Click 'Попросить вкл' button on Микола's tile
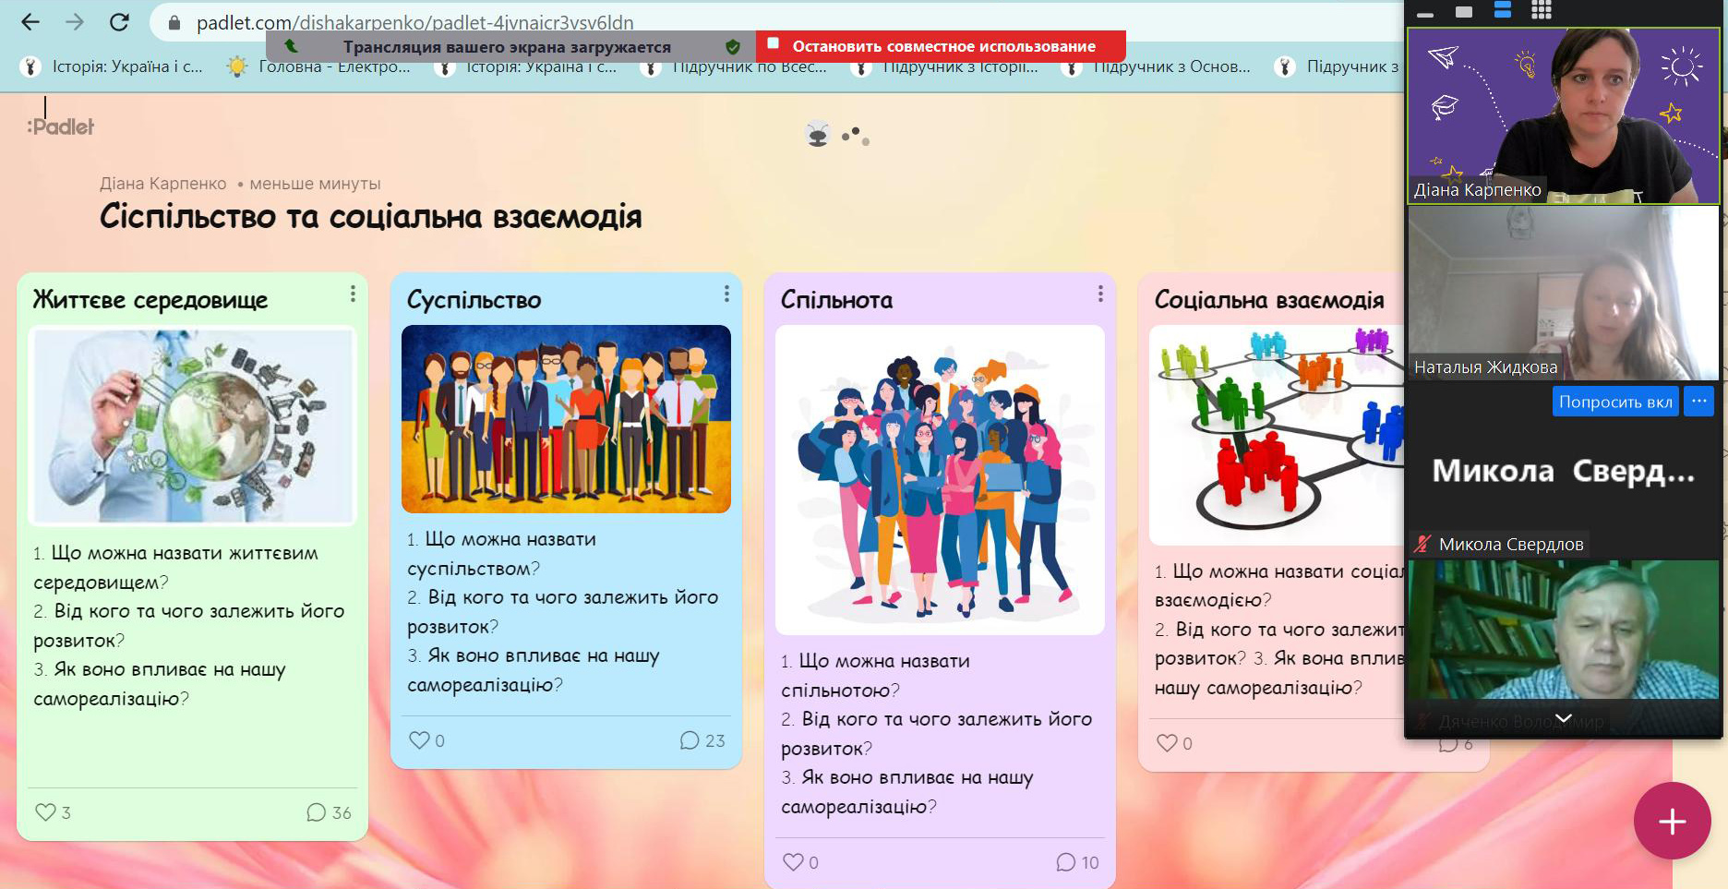The width and height of the screenshot is (1728, 889). pos(1615,402)
